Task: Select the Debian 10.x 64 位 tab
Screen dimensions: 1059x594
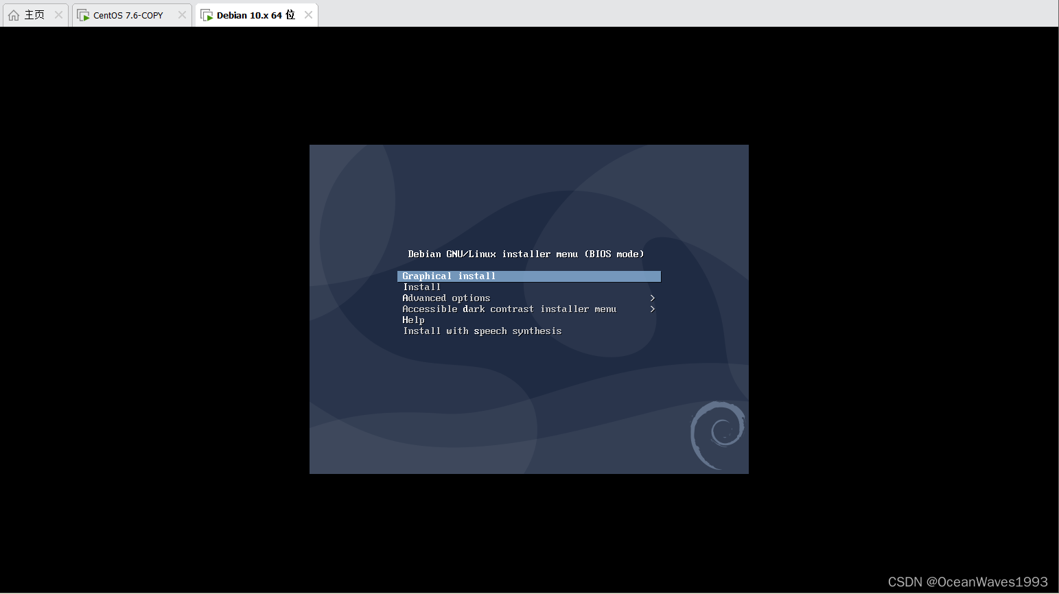Action: [255, 15]
